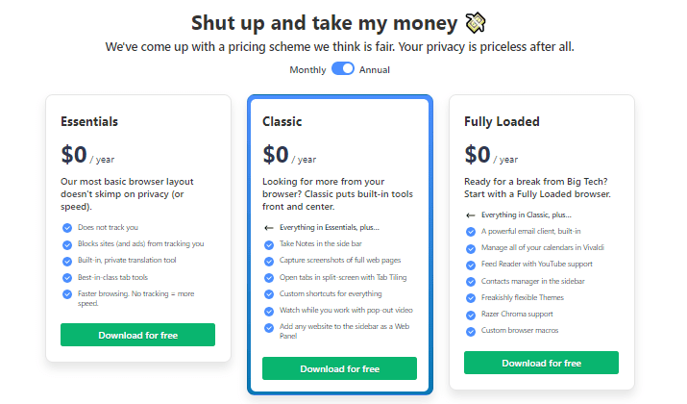Click Download for free under Classic

339,368
